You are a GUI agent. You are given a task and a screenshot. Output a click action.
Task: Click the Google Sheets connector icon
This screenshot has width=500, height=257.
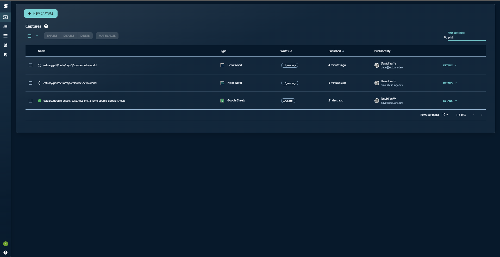[222, 101]
